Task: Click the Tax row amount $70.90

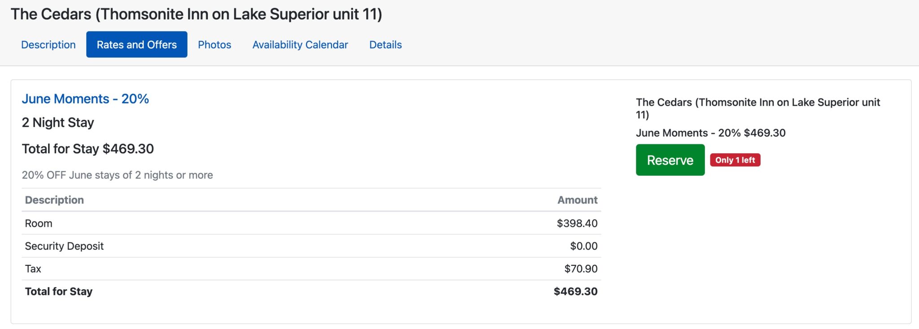Action: [x=581, y=268]
